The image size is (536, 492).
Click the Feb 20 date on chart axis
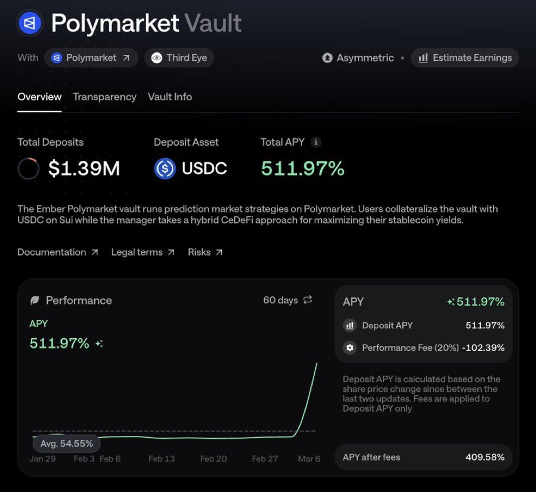214,459
